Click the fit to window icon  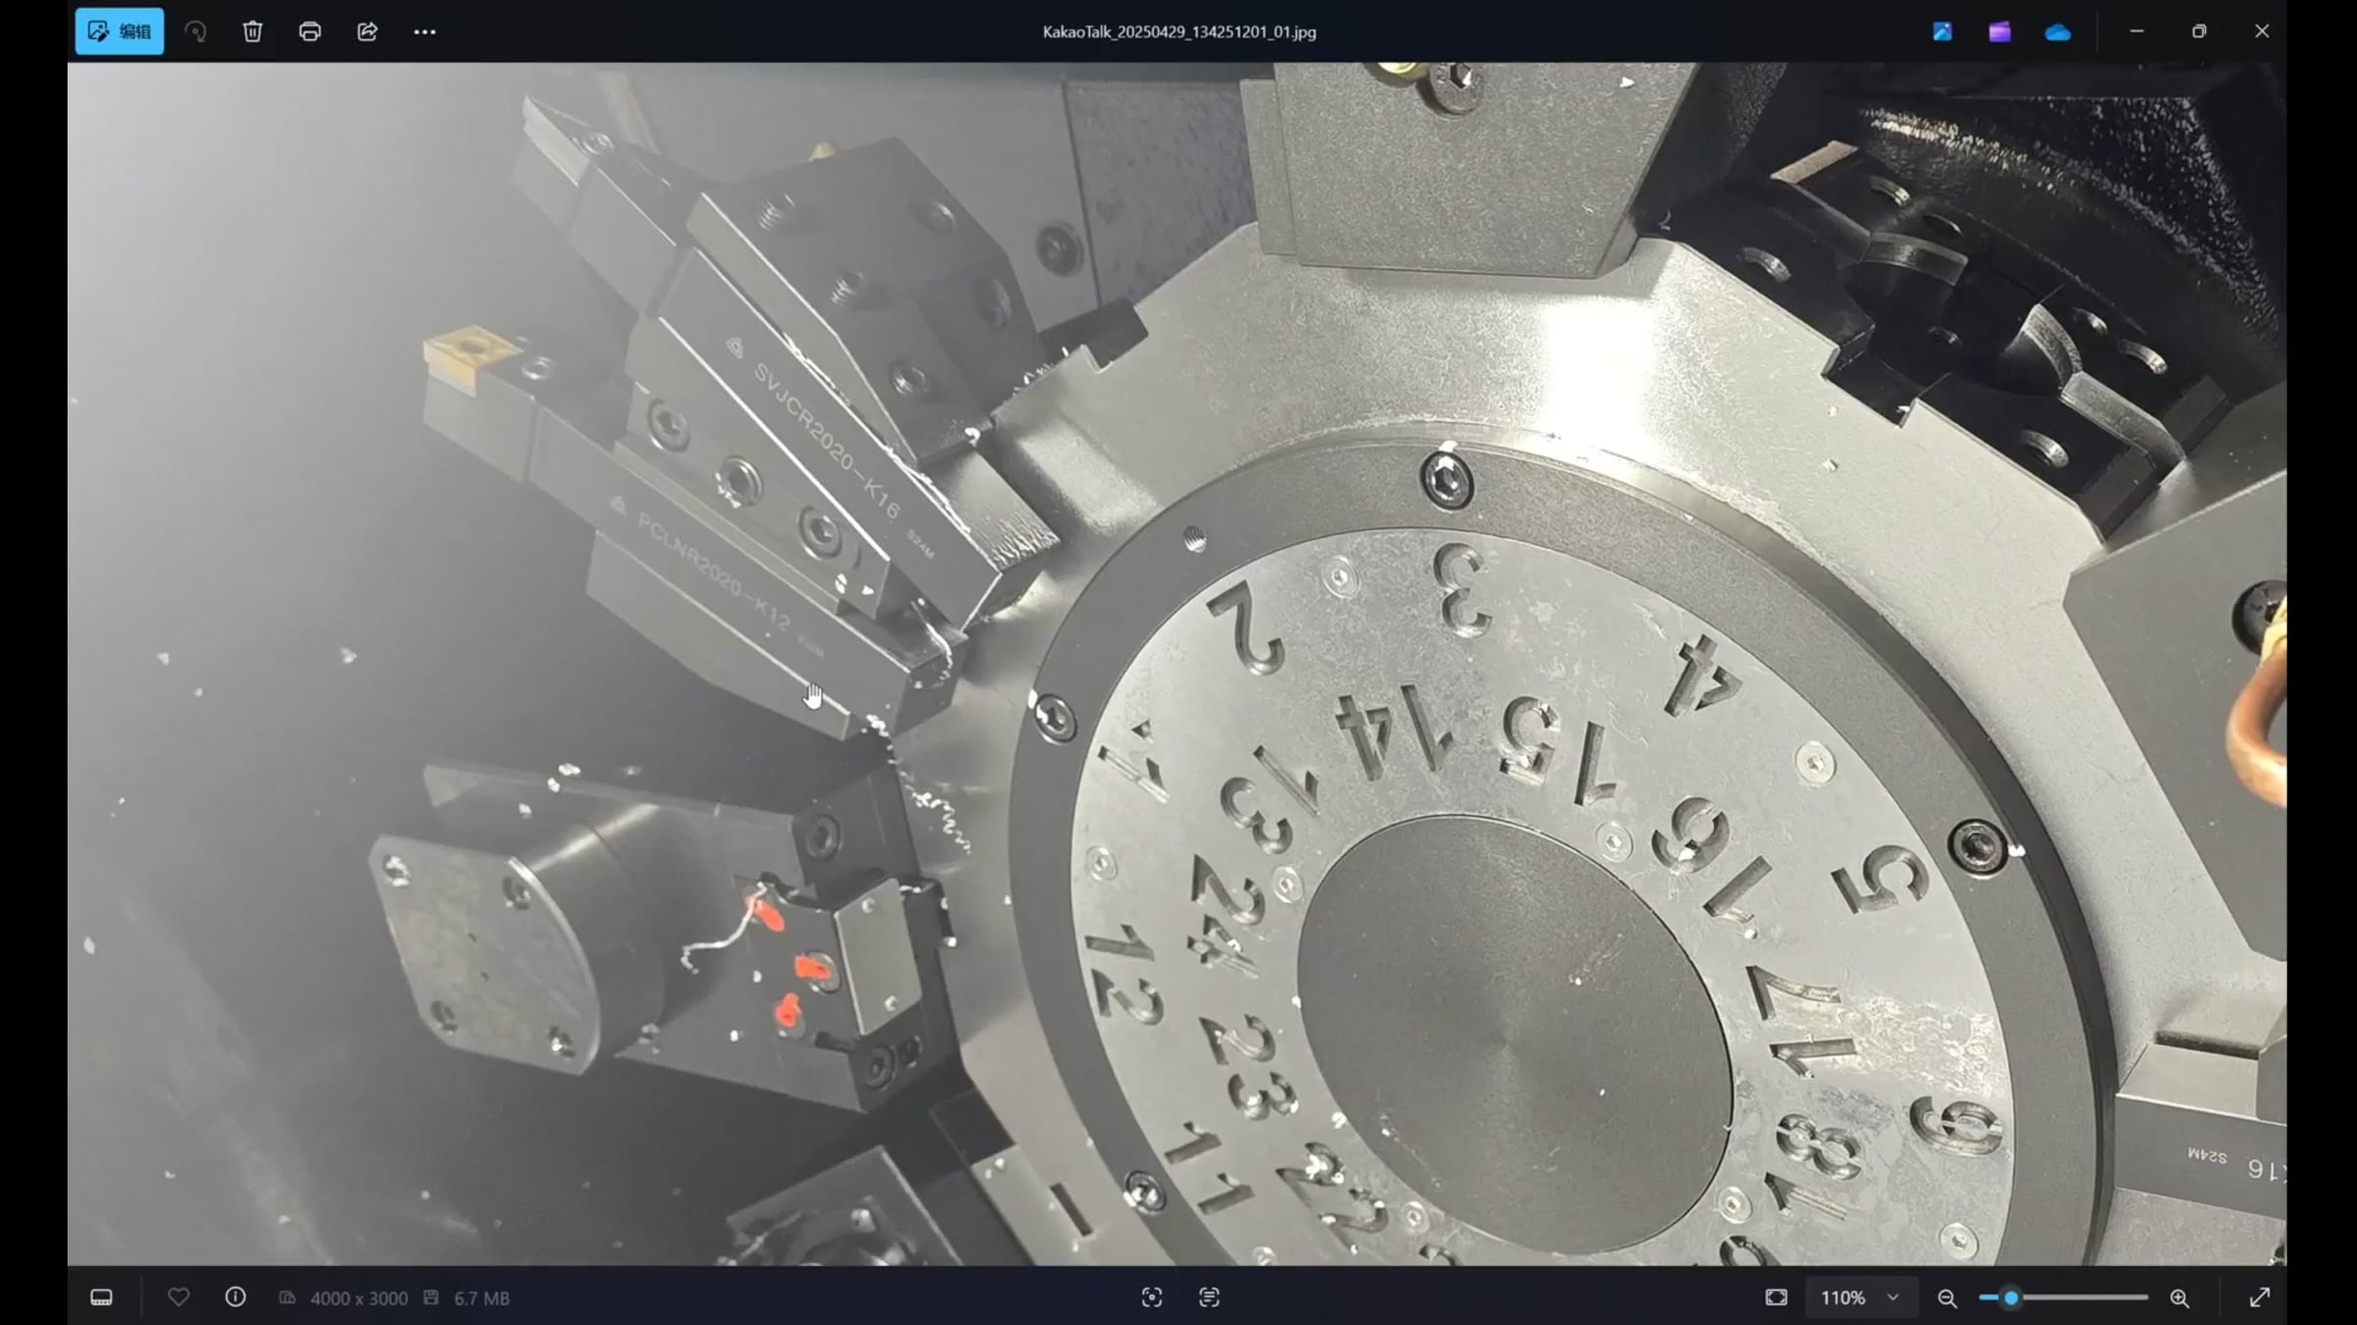point(1776,1298)
